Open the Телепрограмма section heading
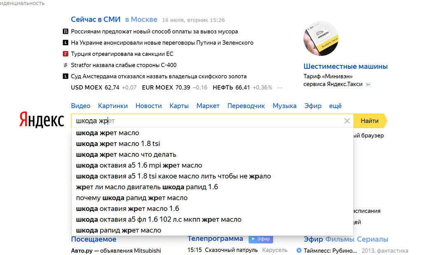The width and height of the screenshot is (422, 255). pyautogui.click(x=215, y=239)
